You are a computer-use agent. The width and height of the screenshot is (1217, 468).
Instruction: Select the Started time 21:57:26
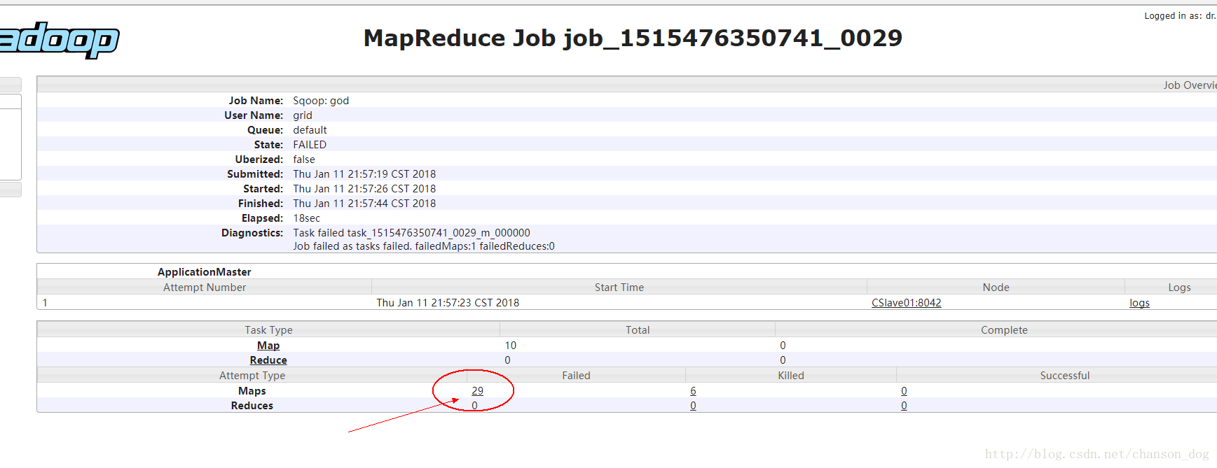(x=364, y=189)
